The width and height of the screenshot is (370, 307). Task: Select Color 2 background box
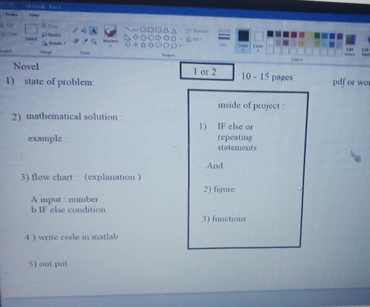[x=258, y=41]
